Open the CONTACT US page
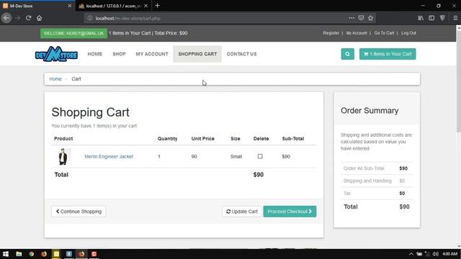Image resolution: width=461 pixels, height=259 pixels. [242, 54]
